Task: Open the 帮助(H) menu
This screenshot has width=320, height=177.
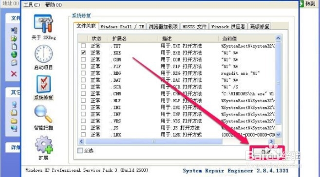Action: (x=54, y=5)
